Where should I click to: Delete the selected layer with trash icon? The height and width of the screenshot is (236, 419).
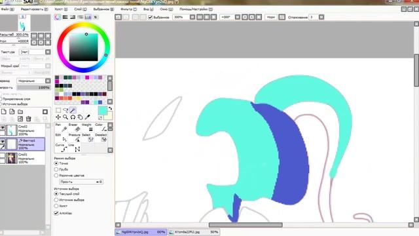tap(29, 119)
